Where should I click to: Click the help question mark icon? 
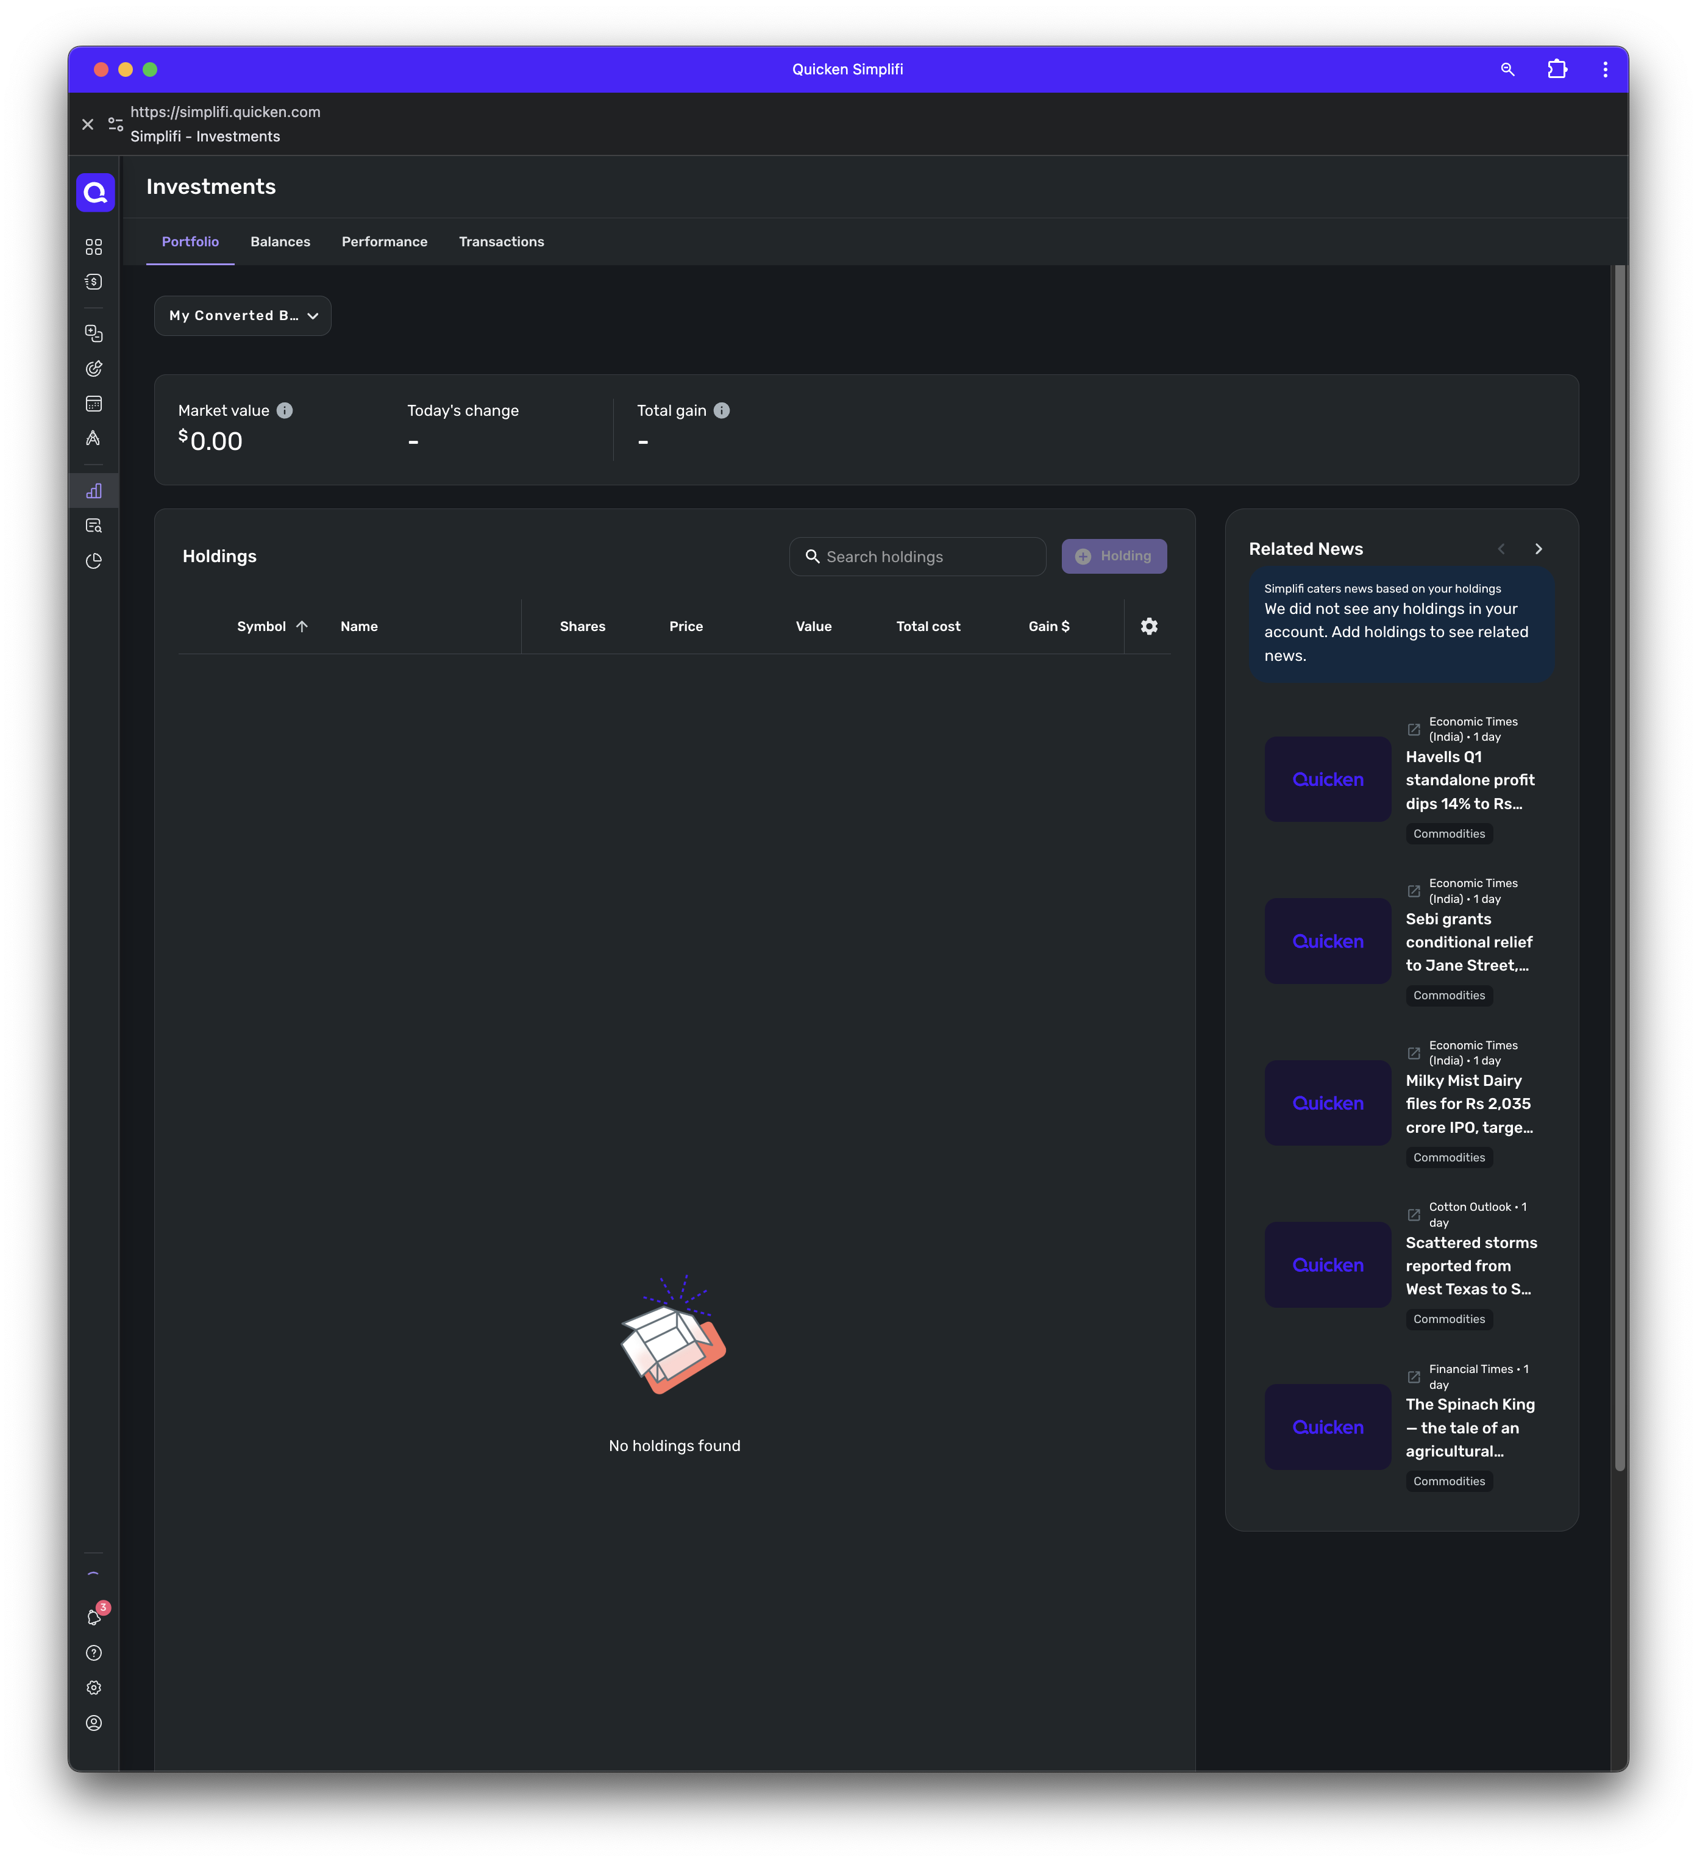point(93,1652)
